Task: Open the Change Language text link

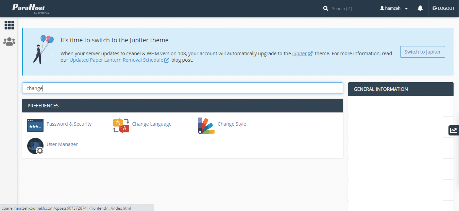Action: tap(152, 124)
